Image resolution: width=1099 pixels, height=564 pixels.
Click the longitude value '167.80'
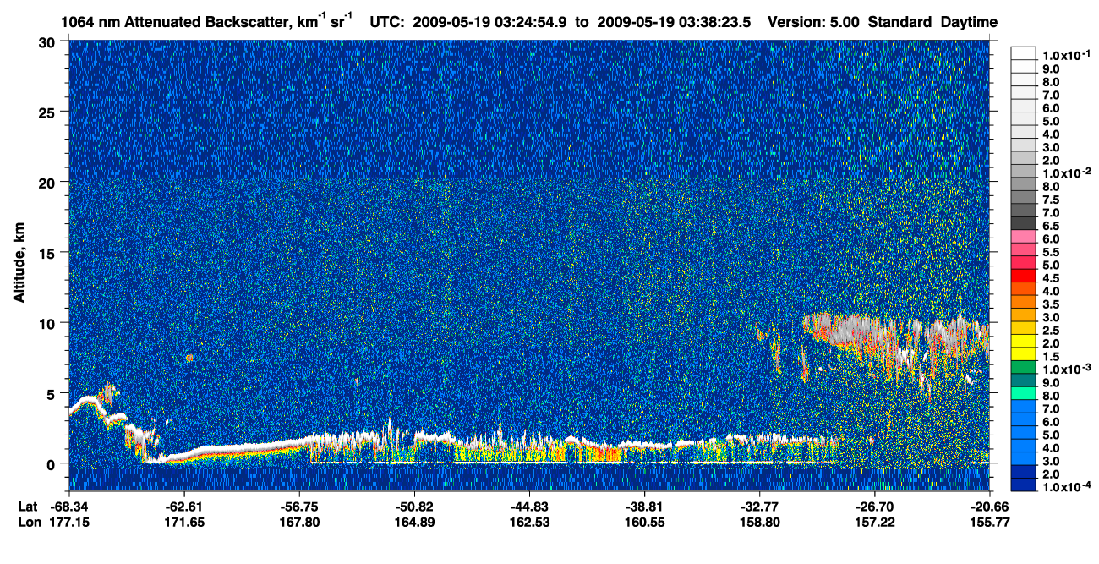[301, 522]
